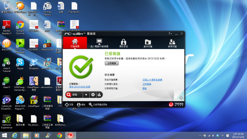Click the Trend Micro logo
This screenshot has height=139, width=247.
tap(176, 104)
